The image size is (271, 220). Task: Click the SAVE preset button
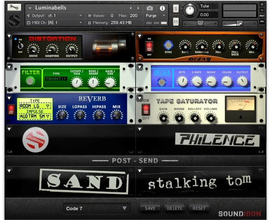pyautogui.click(x=150, y=208)
